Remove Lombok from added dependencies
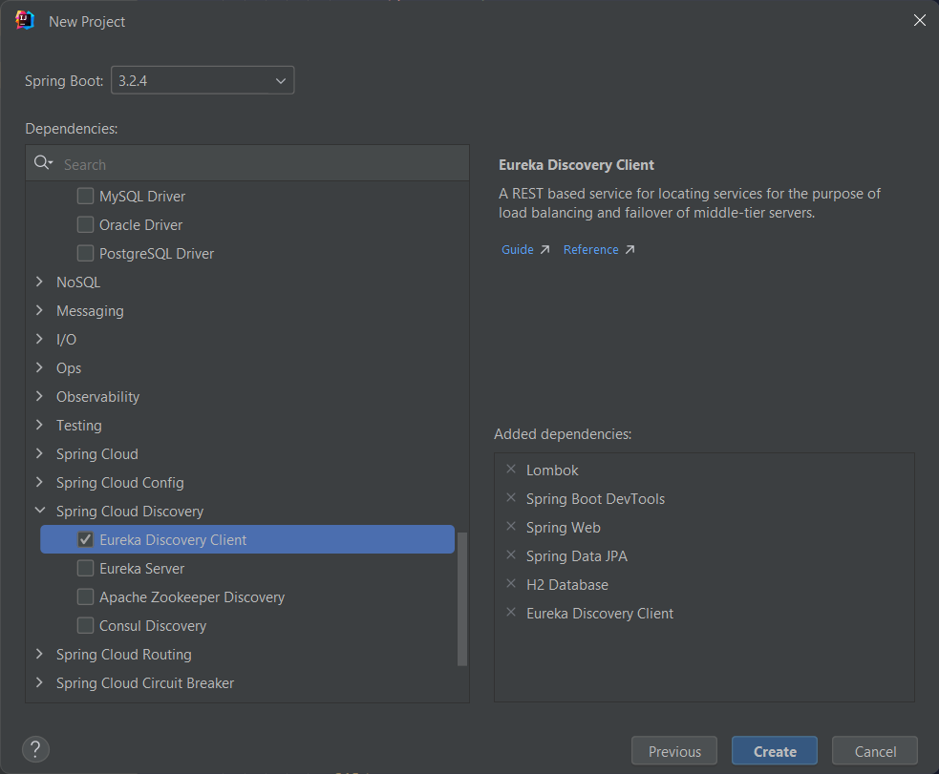Viewport: 939px width, 774px height. (x=511, y=470)
